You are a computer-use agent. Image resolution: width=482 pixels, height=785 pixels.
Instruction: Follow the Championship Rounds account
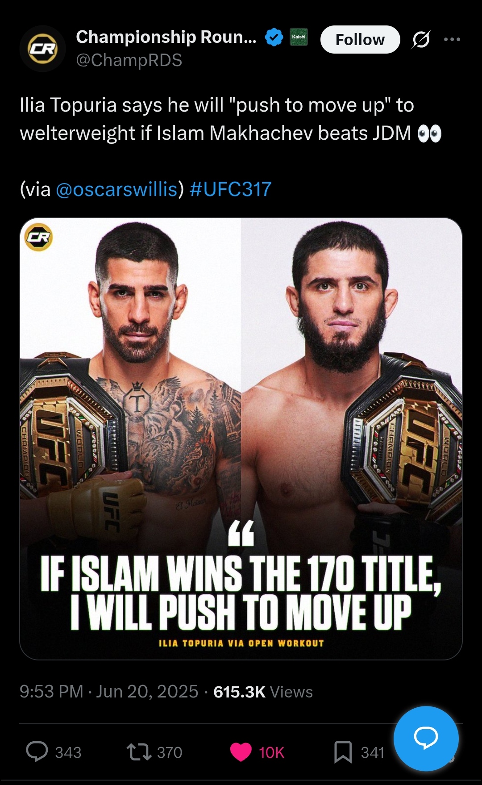click(x=360, y=39)
